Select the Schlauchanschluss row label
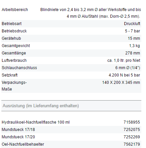The height and width of the screenshot is (148, 146). click(x=19, y=68)
